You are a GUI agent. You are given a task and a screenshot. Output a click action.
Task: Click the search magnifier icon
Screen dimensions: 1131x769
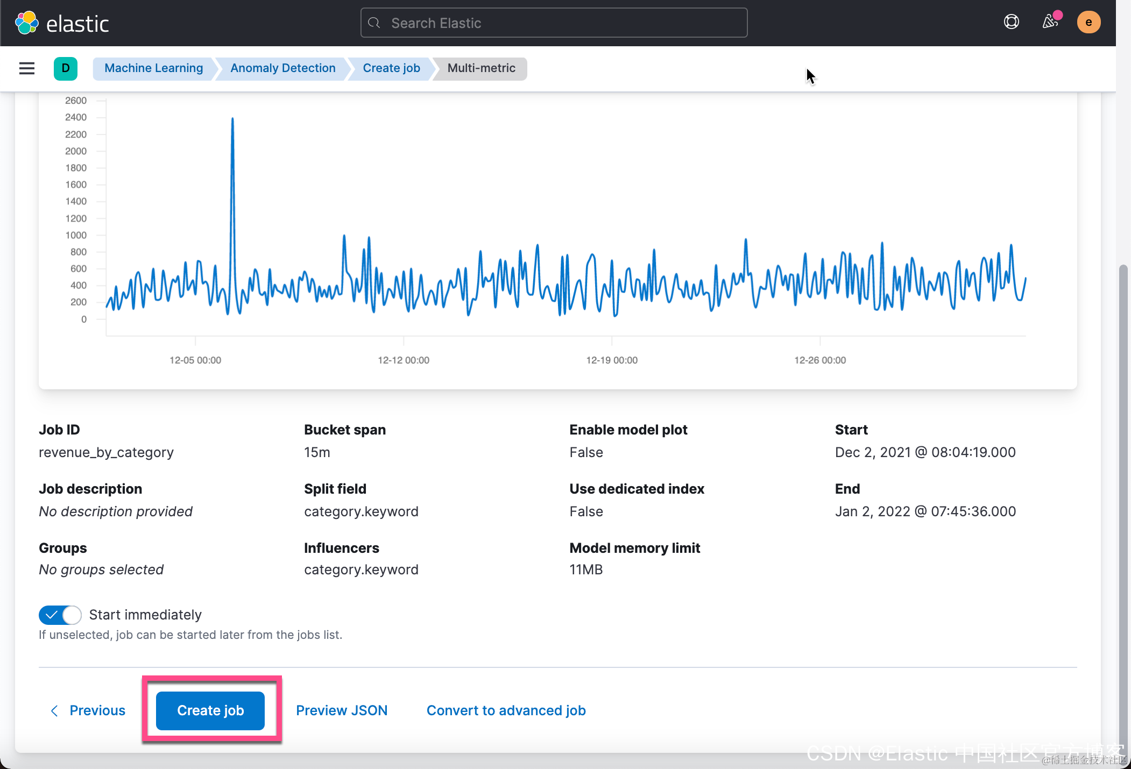pos(374,23)
